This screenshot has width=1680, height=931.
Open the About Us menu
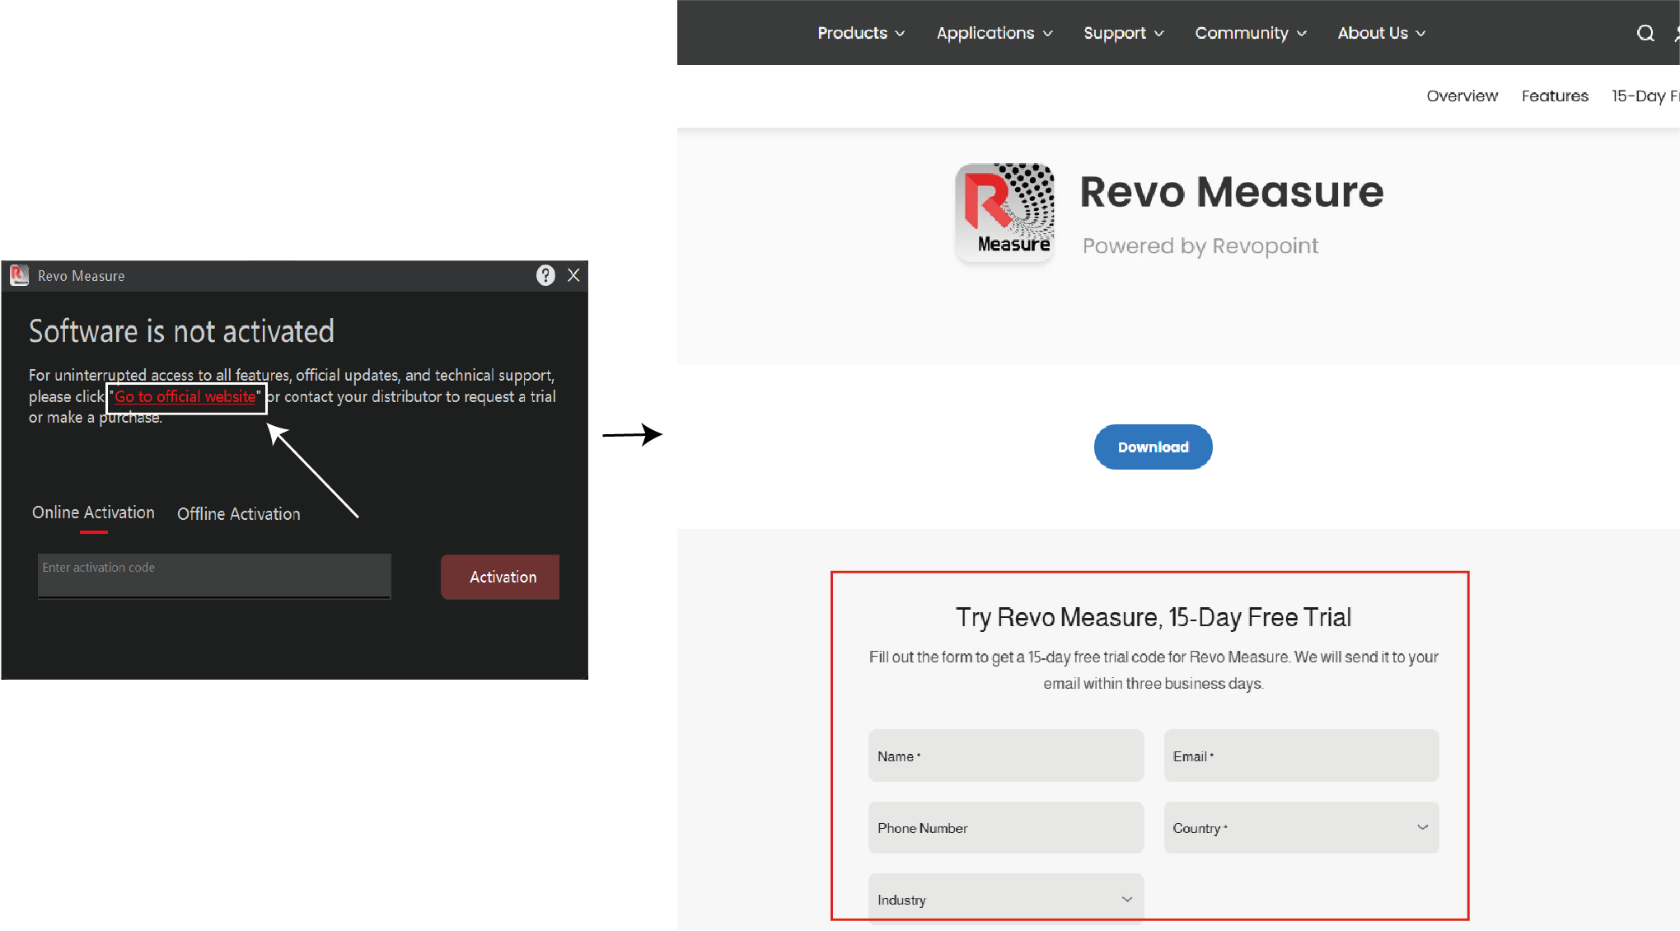(1381, 33)
